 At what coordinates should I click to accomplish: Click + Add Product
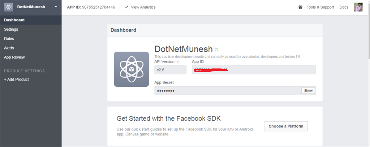pyautogui.click(x=17, y=79)
